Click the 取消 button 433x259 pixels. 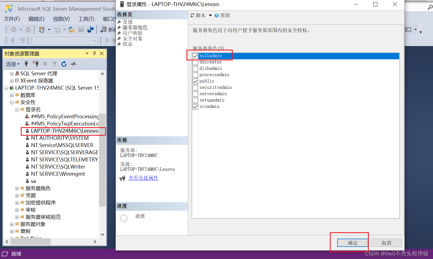(387, 243)
